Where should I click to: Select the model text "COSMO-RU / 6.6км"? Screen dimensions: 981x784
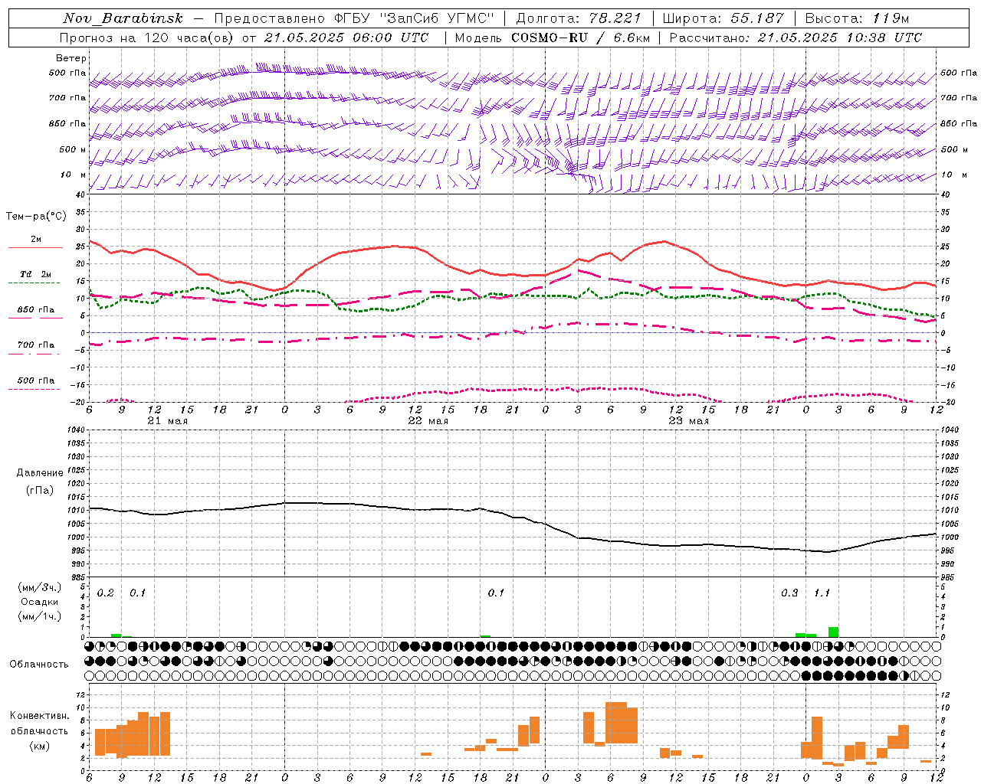pyautogui.click(x=579, y=38)
